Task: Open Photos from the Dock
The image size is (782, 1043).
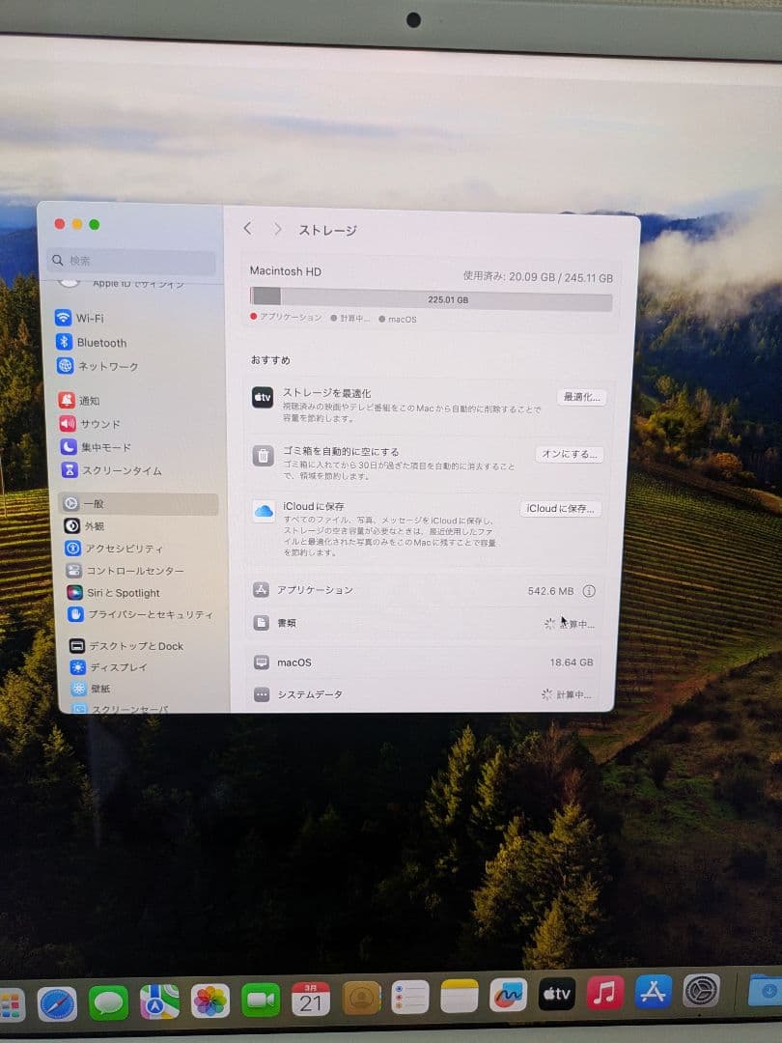Action: (210, 1001)
